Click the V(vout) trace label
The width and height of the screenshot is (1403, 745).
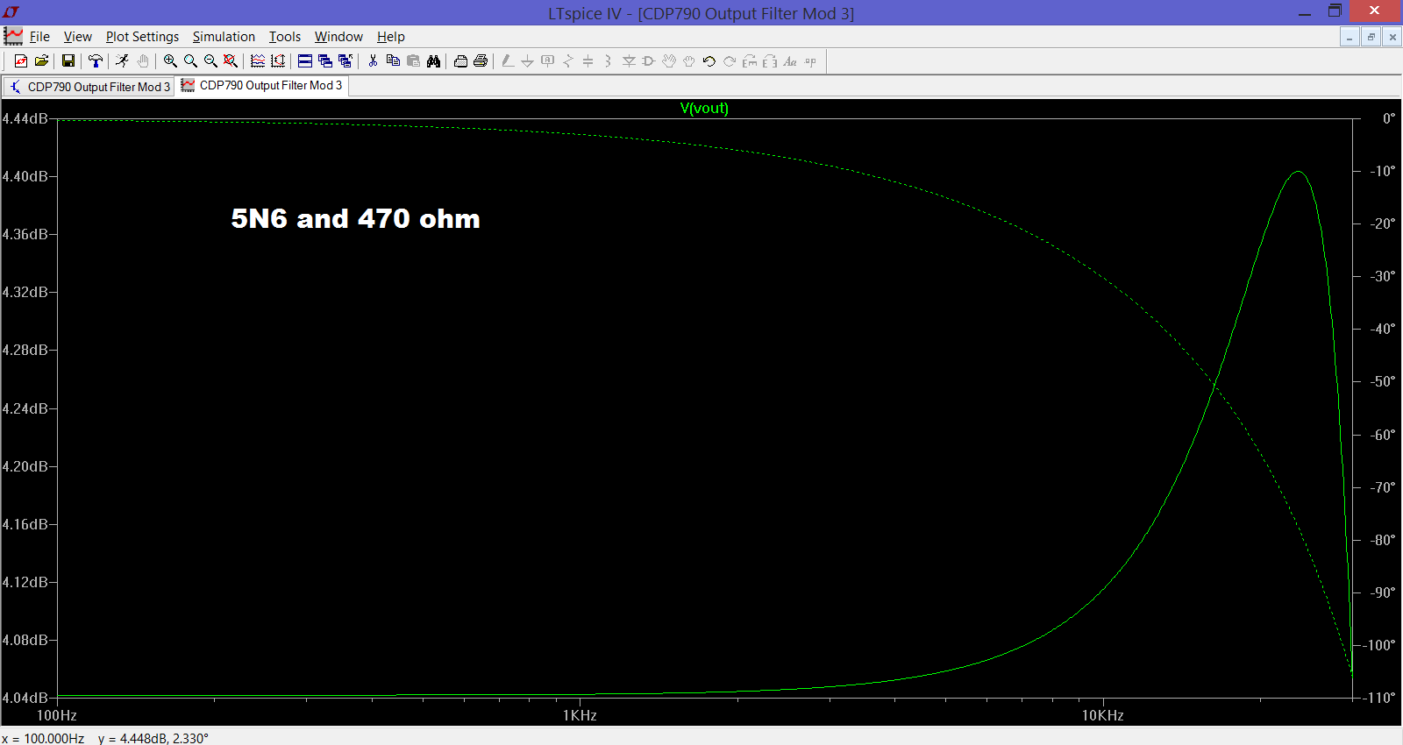pos(704,108)
